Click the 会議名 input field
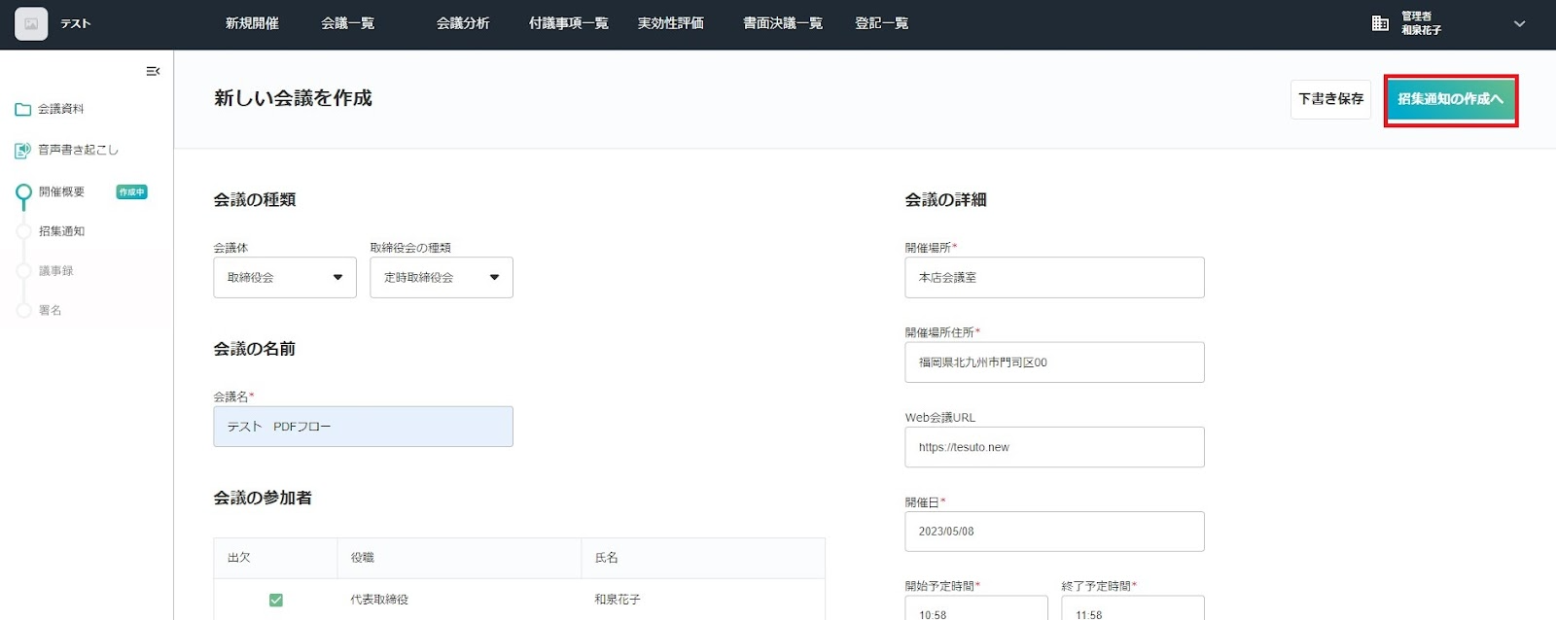This screenshot has width=1556, height=620. [363, 427]
